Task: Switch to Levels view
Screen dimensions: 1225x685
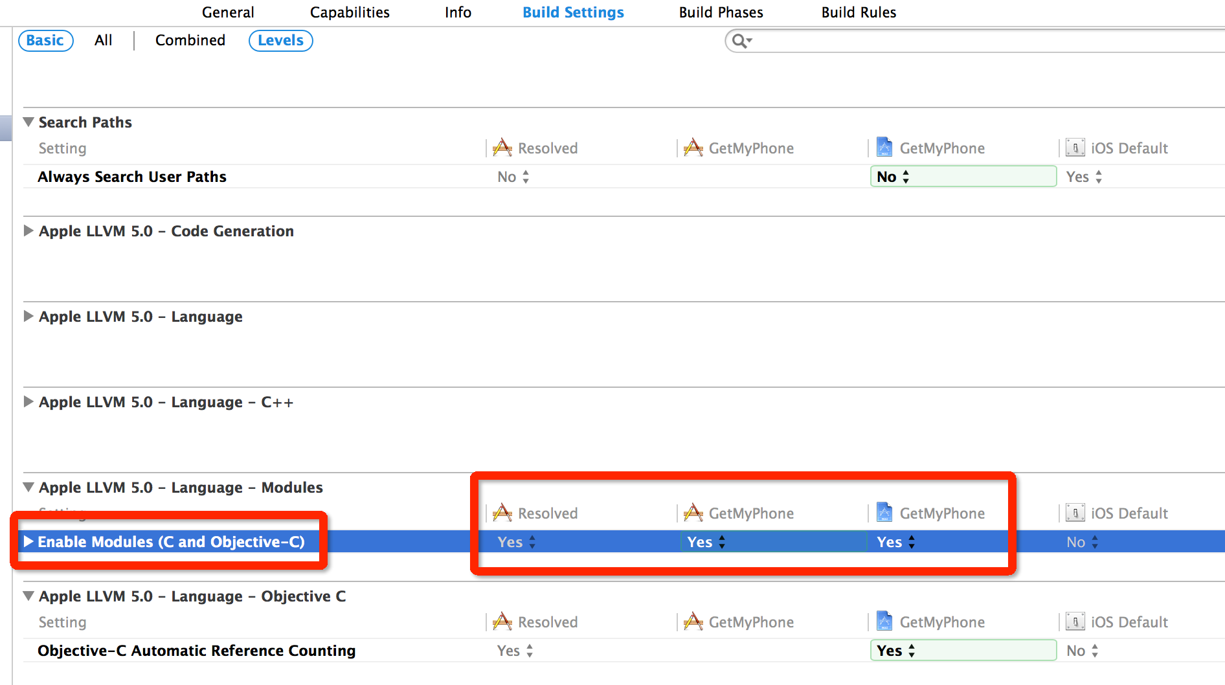Action: [x=281, y=40]
